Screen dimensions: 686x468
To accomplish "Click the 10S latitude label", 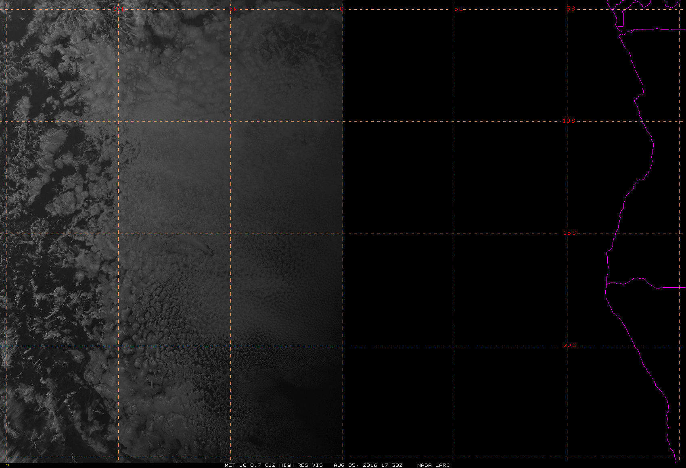I will pos(569,121).
